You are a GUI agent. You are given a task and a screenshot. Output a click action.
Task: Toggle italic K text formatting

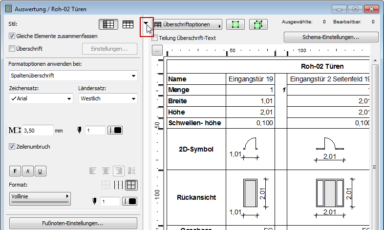click(27, 171)
